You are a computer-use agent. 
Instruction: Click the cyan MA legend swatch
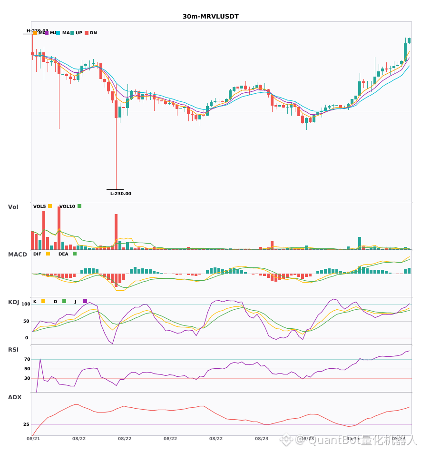pyautogui.click(x=58, y=33)
